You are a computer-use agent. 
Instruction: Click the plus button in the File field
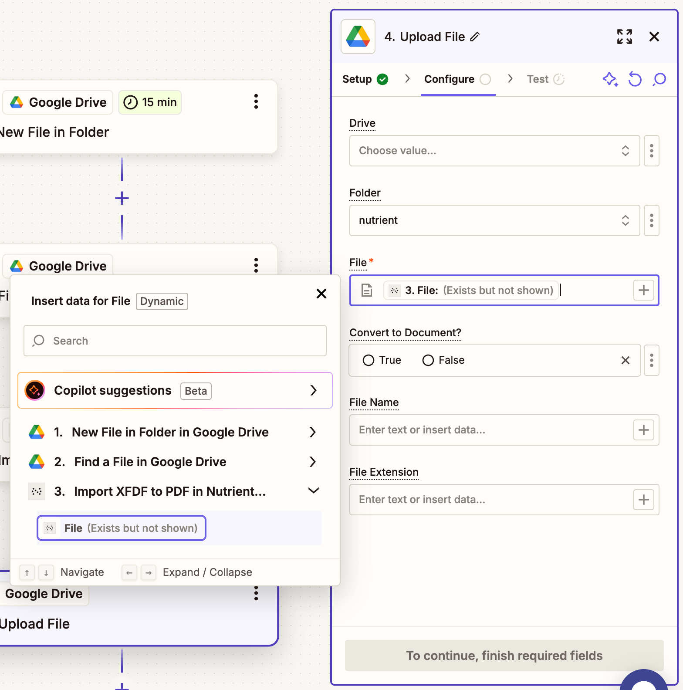coord(644,290)
